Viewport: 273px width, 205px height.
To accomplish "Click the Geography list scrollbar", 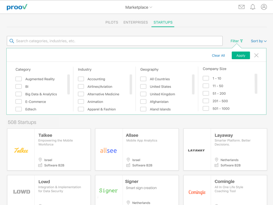I will pyautogui.click(x=193, y=84).
